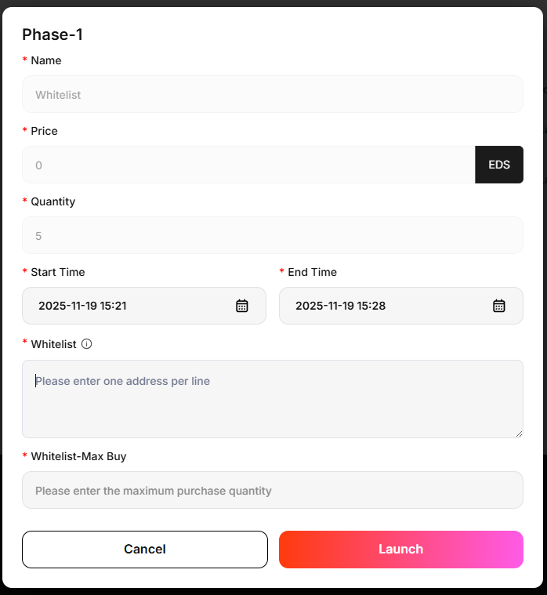Click the Price field label
The height and width of the screenshot is (595, 547).
[x=45, y=131]
